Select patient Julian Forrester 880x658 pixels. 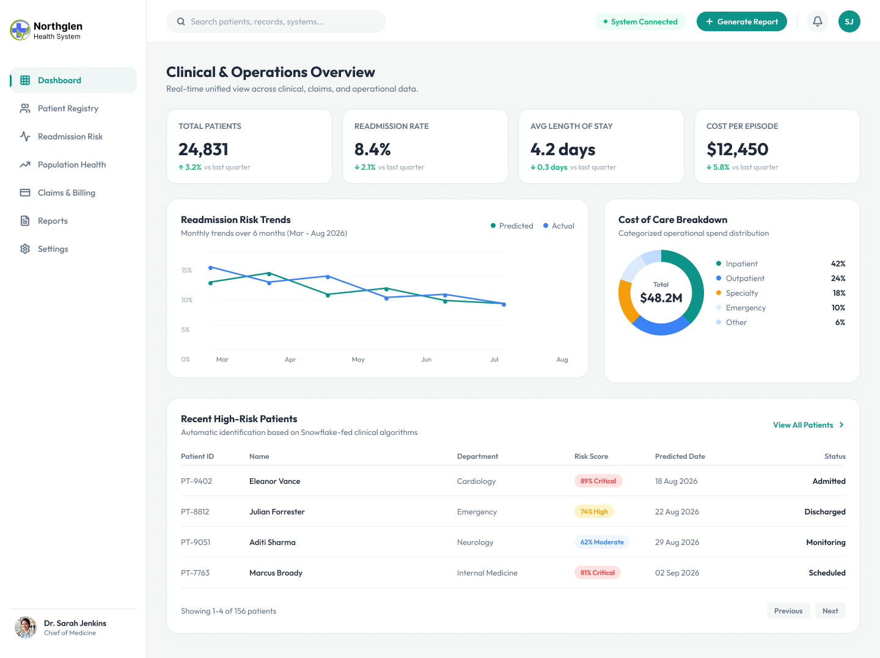277,511
